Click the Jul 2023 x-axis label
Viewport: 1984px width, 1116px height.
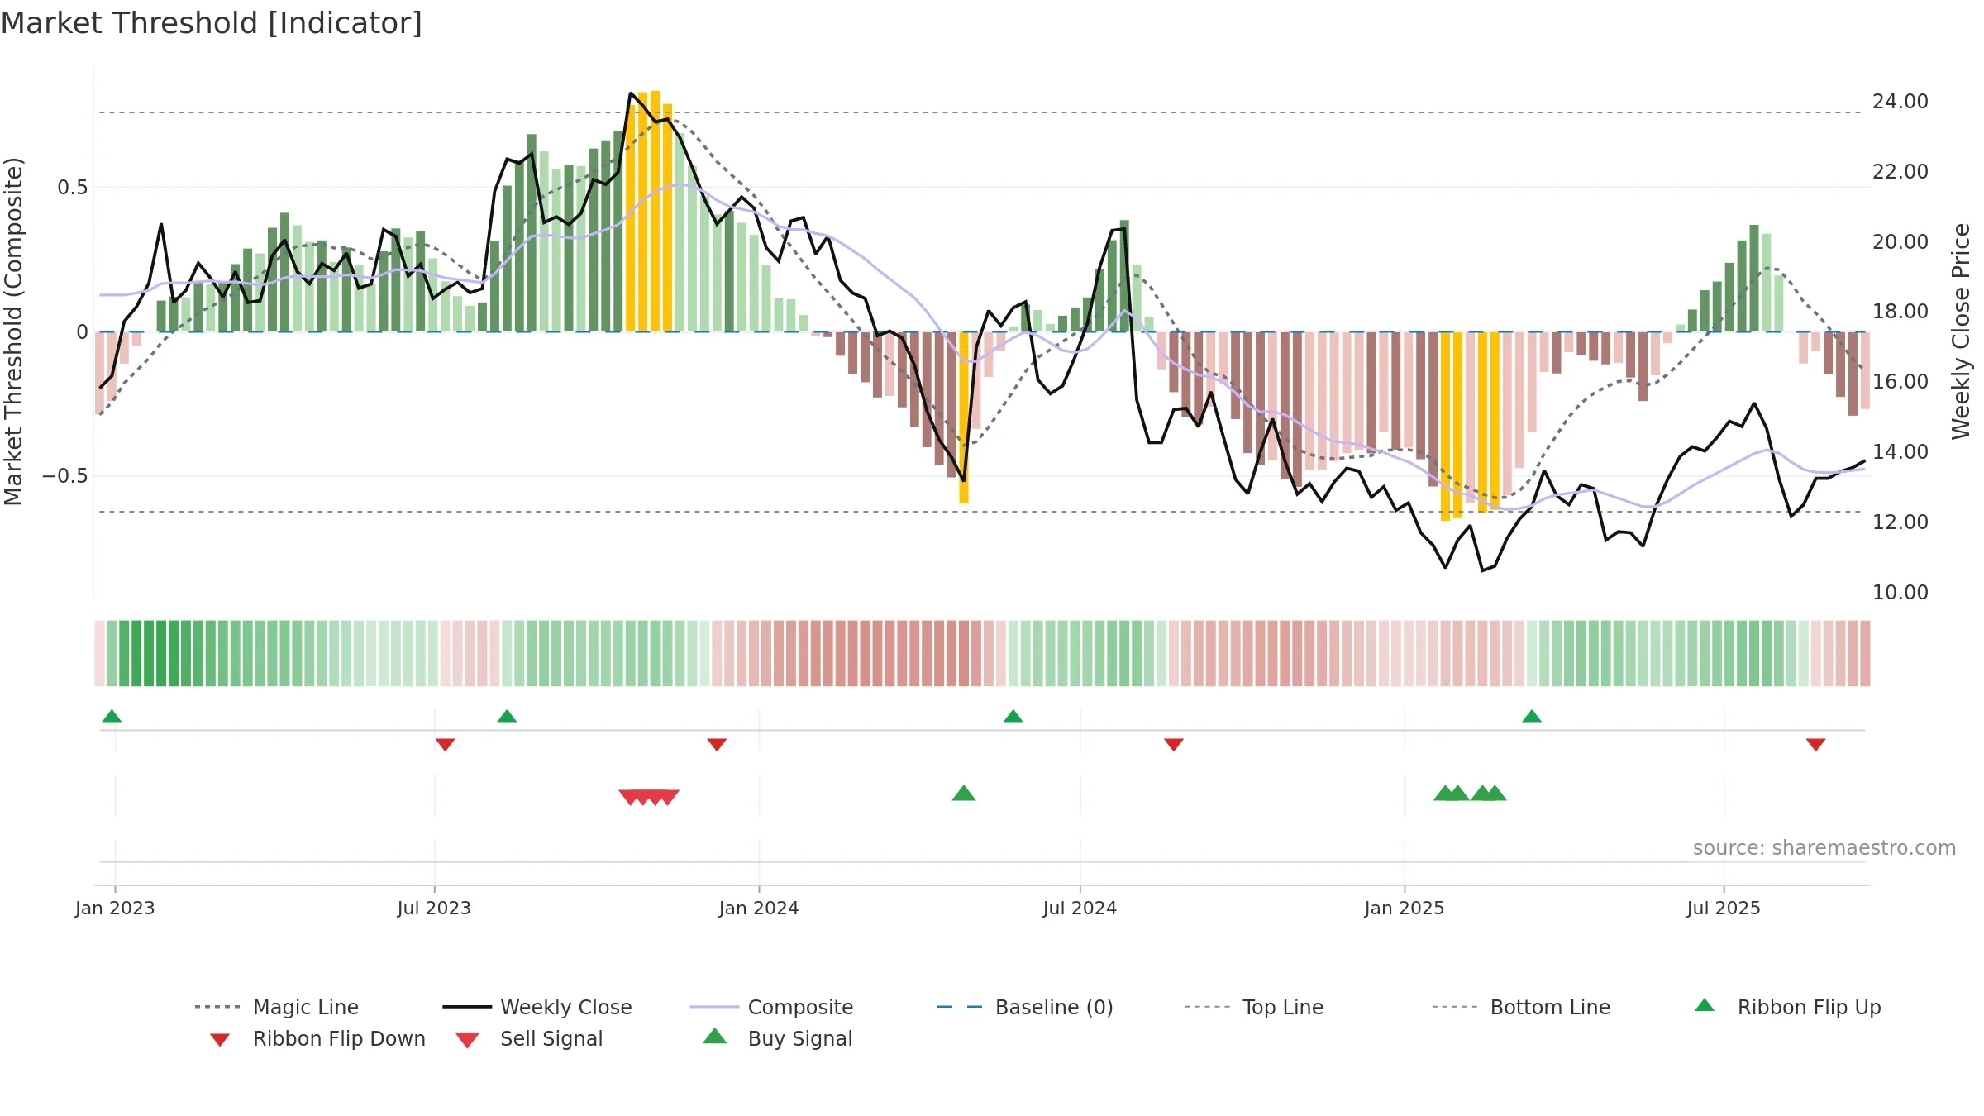[x=434, y=909]
